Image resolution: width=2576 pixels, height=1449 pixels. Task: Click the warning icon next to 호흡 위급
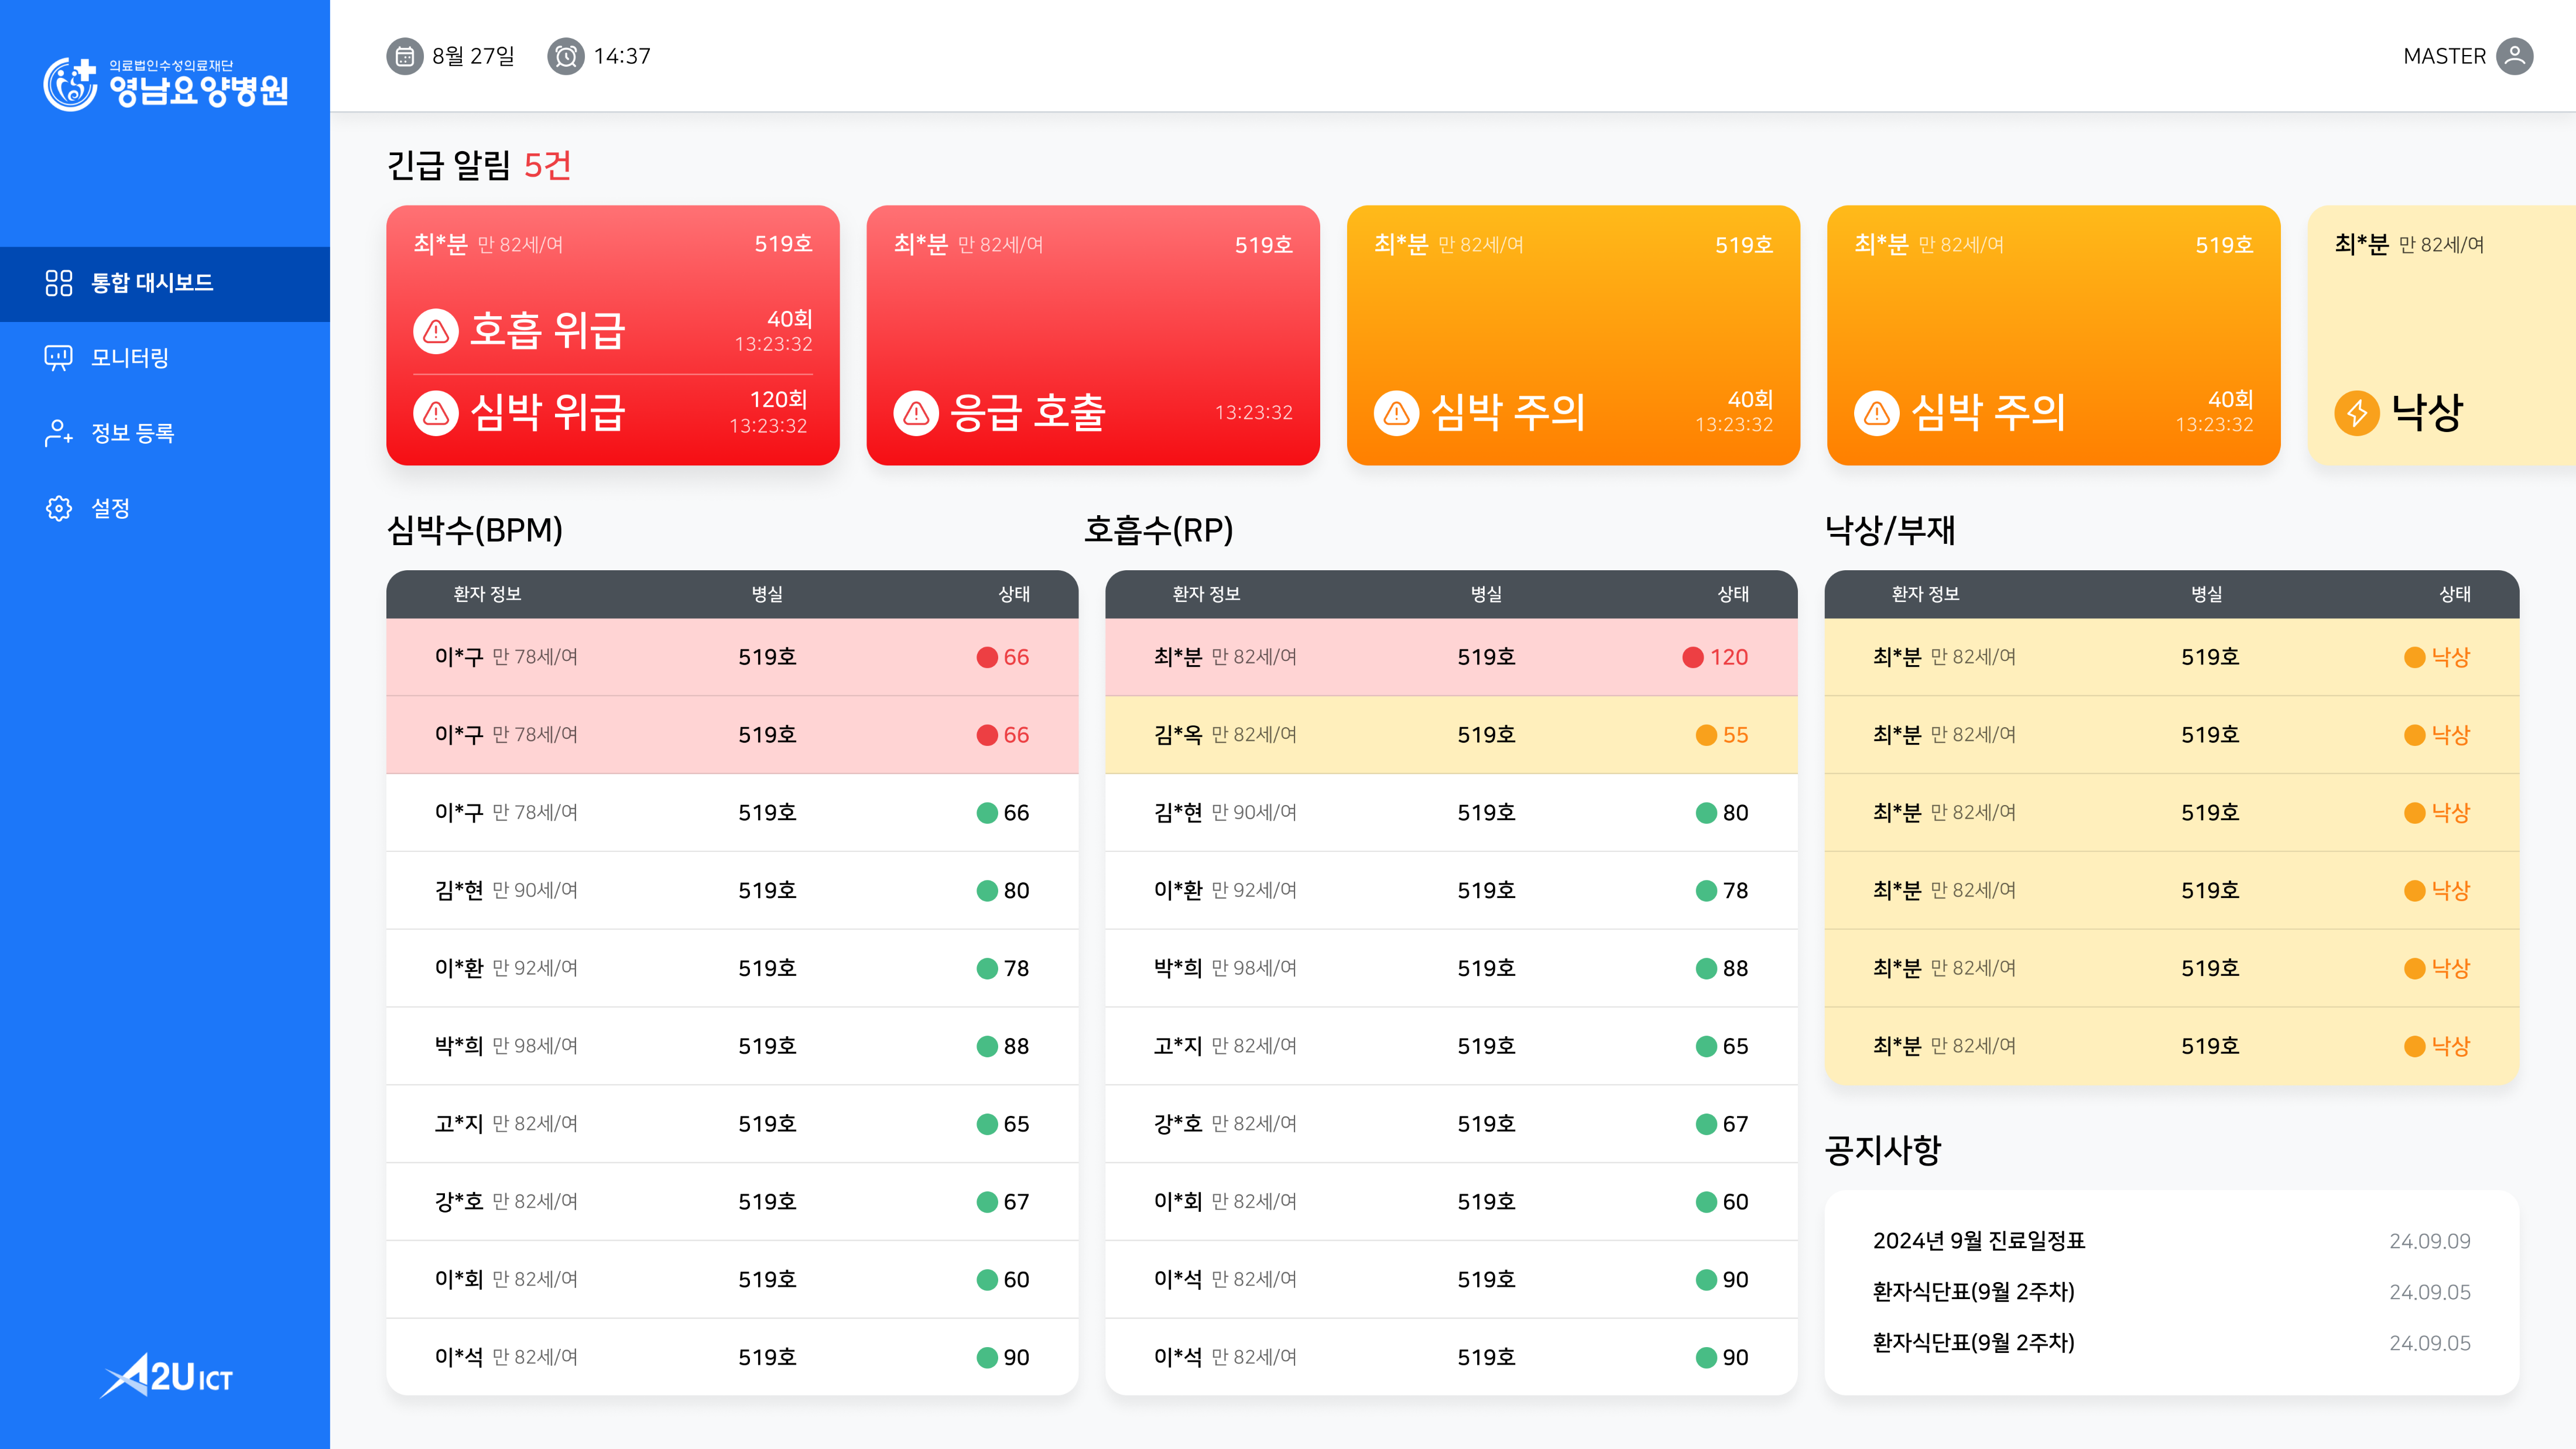click(436, 331)
